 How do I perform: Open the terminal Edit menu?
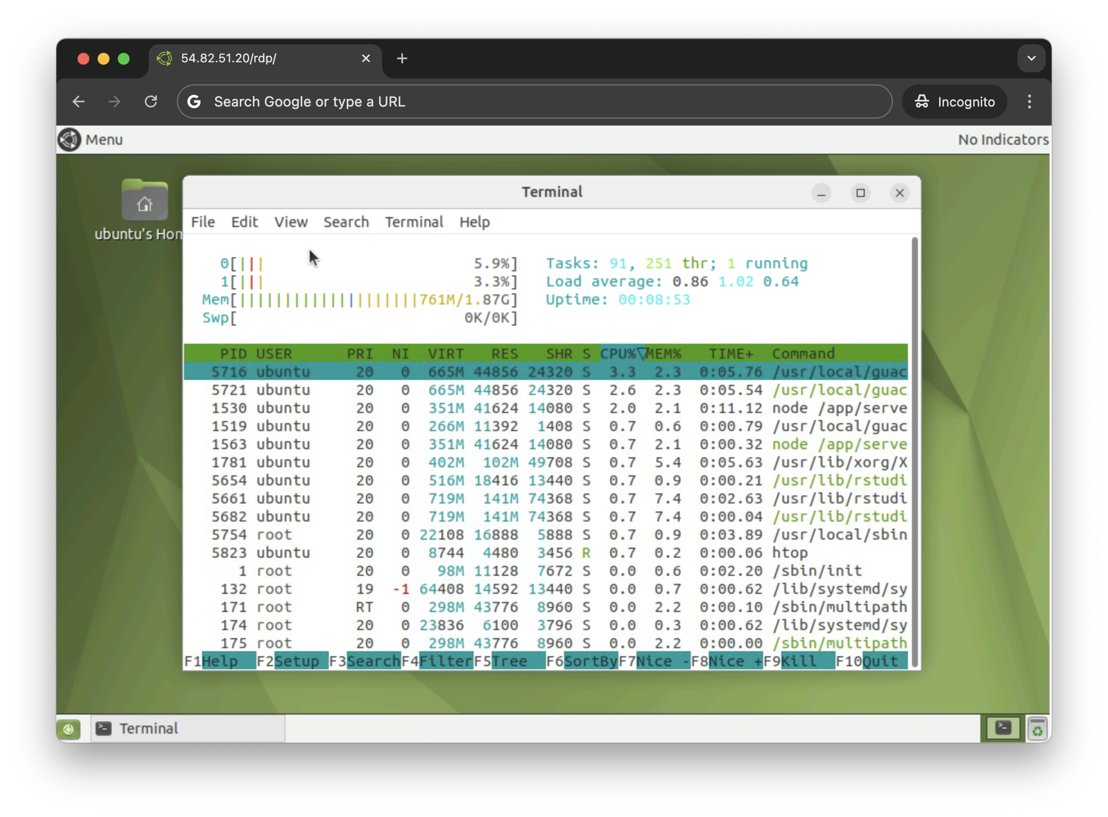[244, 222]
